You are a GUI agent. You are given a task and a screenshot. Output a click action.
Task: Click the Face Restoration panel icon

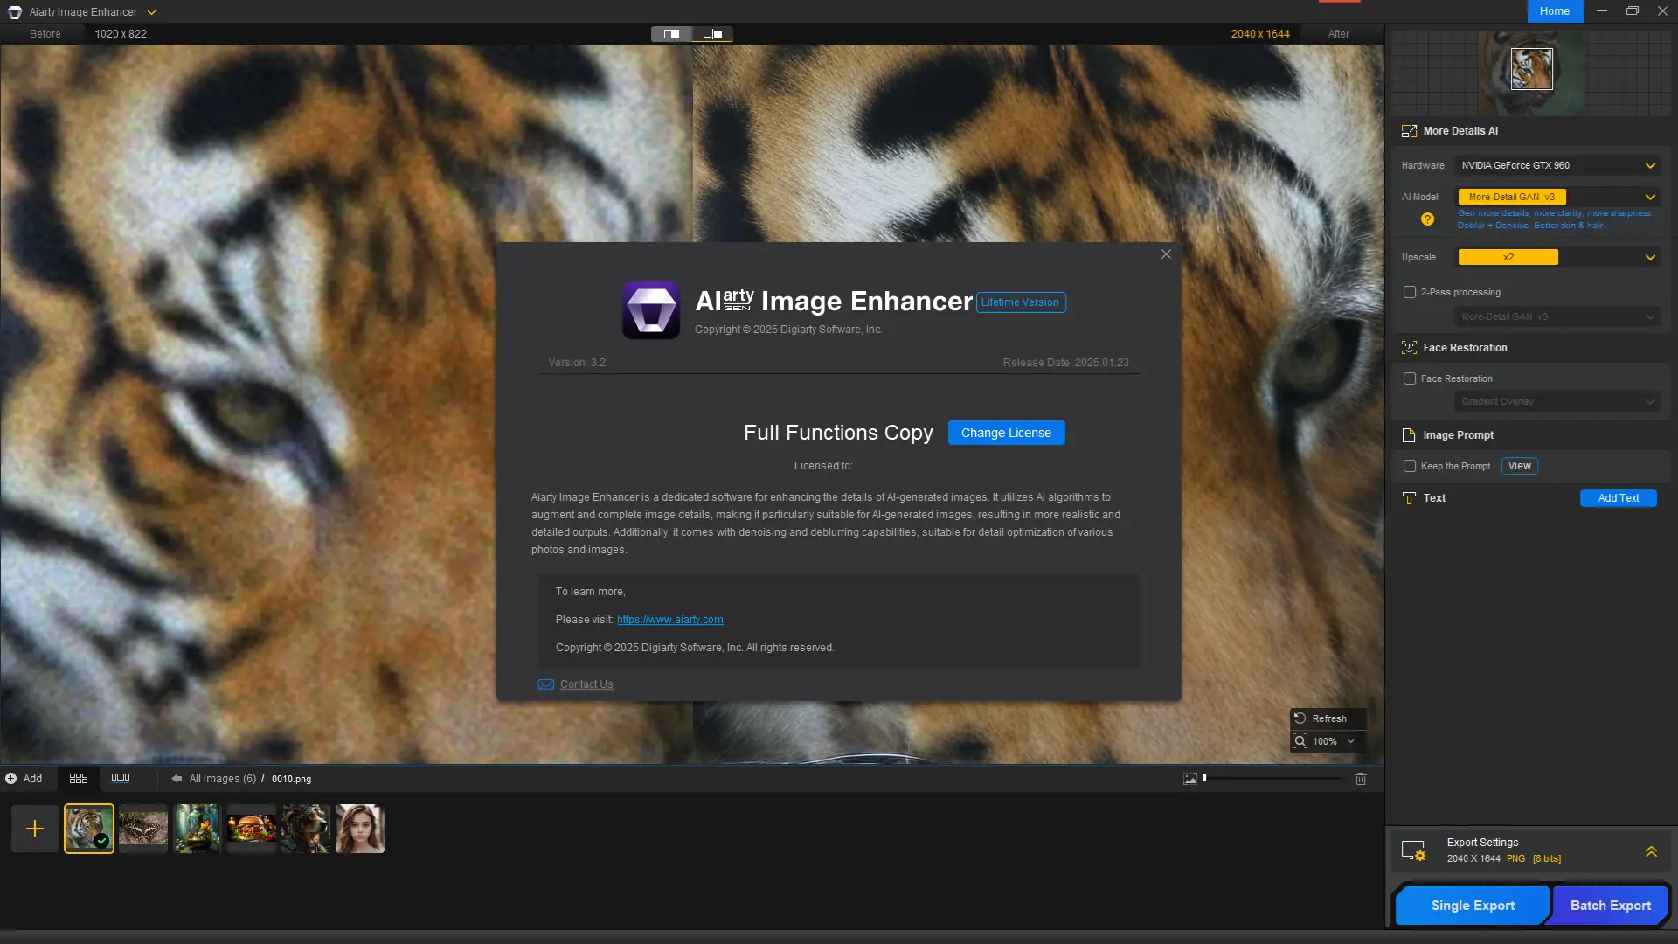point(1410,347)
